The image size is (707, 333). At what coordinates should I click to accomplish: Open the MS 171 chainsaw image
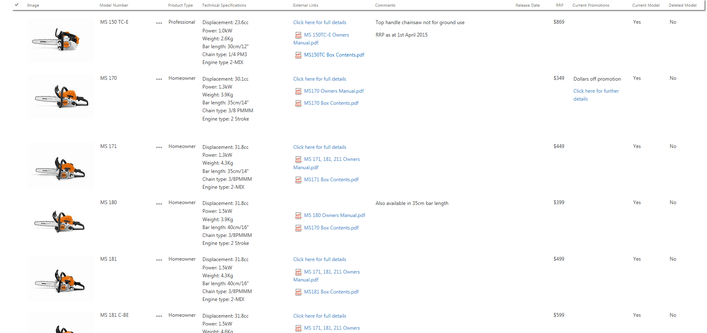[61, 165]
